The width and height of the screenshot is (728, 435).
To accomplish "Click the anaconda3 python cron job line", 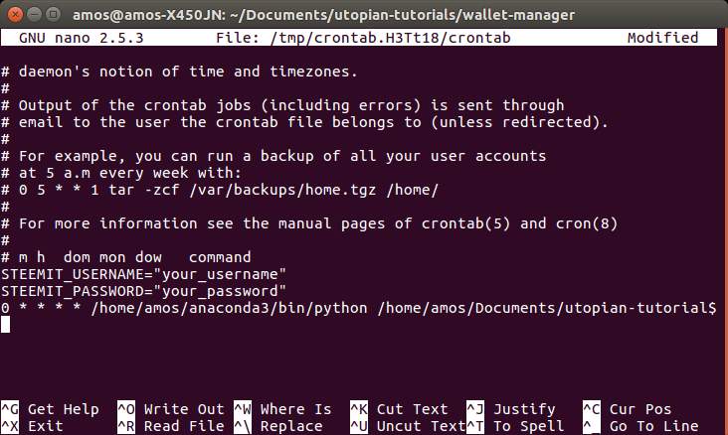I will [358, 308].
